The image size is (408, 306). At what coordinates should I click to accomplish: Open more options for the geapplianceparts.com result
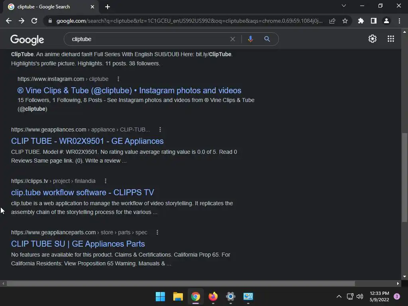[157, 232]
